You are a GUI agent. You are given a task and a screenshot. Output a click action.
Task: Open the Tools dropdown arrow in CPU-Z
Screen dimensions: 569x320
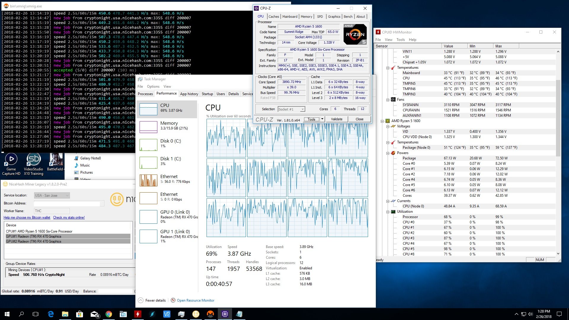click(322, 119)
